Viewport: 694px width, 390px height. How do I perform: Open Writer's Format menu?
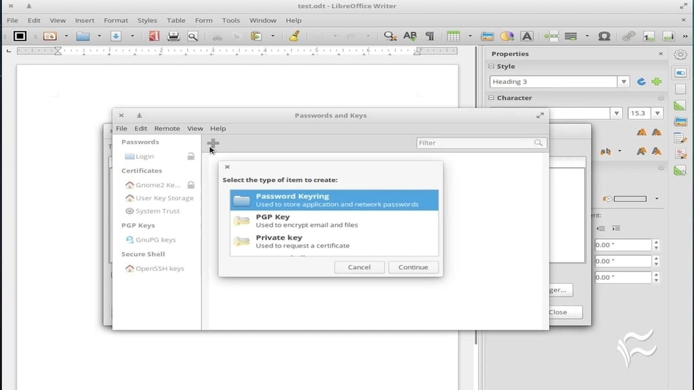[x=116, y=20]
